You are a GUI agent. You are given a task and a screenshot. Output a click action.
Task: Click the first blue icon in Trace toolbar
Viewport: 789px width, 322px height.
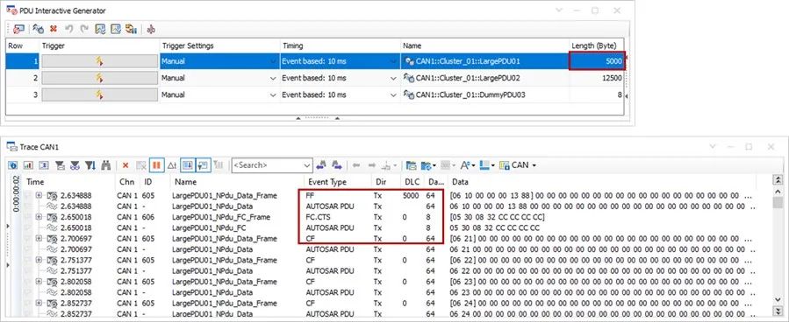13,164
